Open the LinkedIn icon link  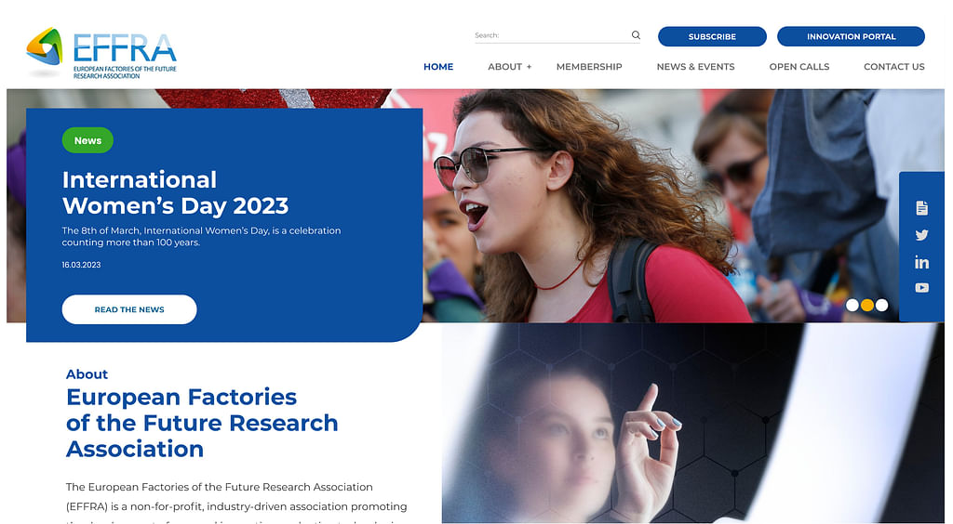pos(922,262)
